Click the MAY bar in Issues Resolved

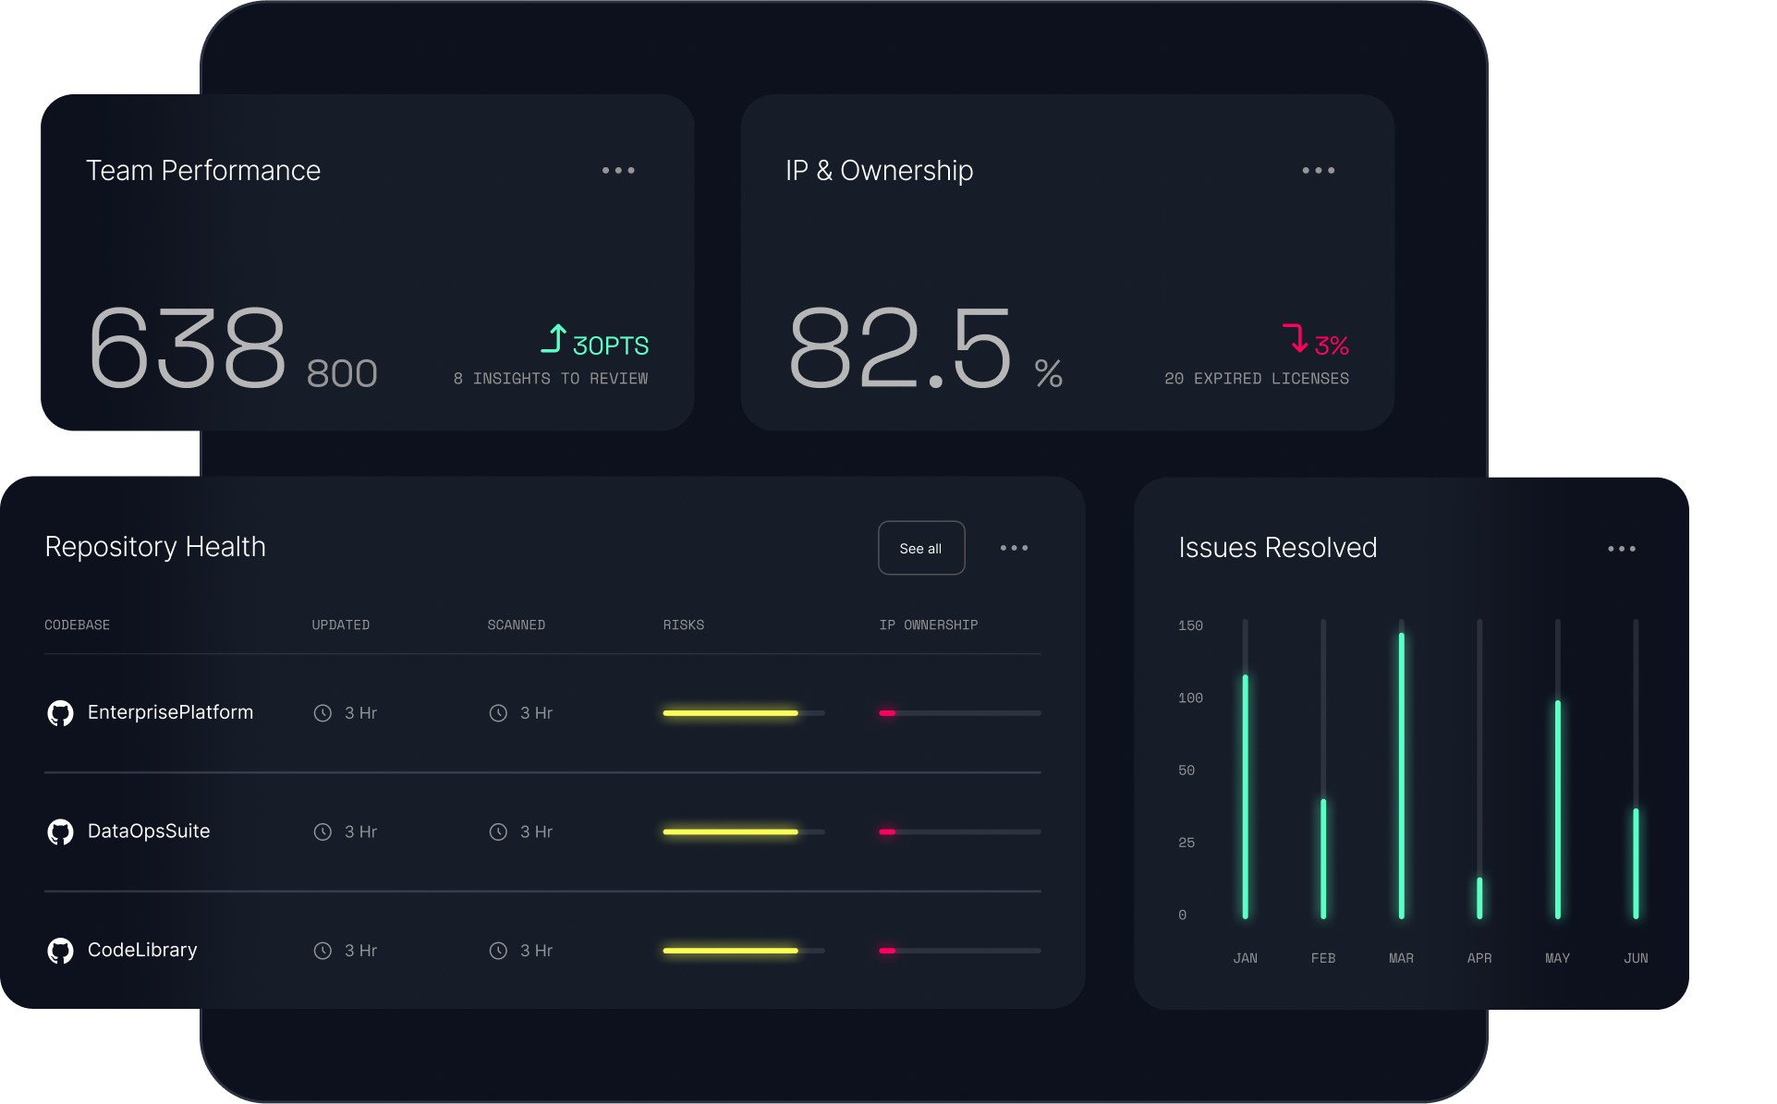pyautogui.click(x=1558, y=809)
